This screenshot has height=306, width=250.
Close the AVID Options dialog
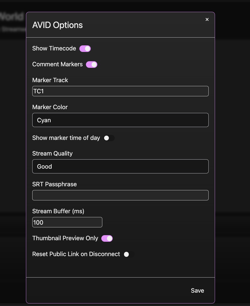click(207, 19)
